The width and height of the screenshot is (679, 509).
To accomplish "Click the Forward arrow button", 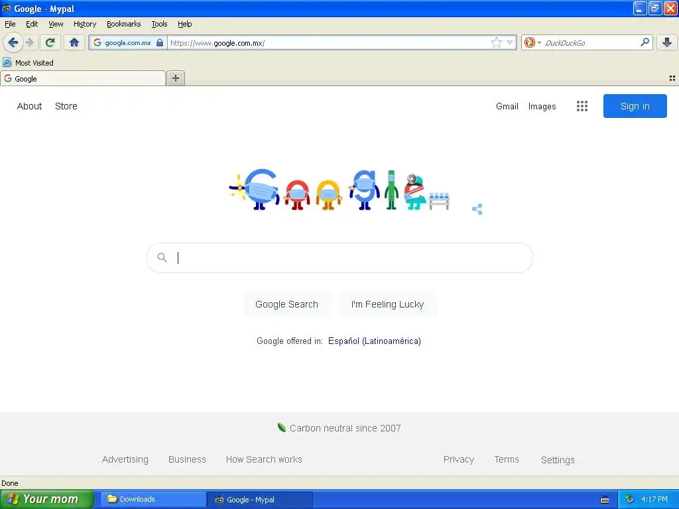I will (30, 42).
